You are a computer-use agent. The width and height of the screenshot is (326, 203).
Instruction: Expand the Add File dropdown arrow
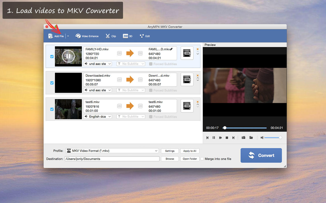(68, 36)
